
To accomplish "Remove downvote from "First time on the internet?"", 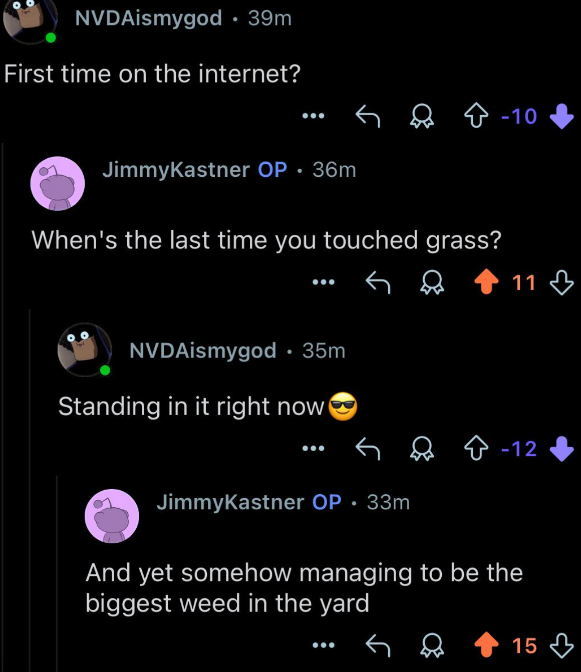I will pyautogui.click(x=561, y=117).
